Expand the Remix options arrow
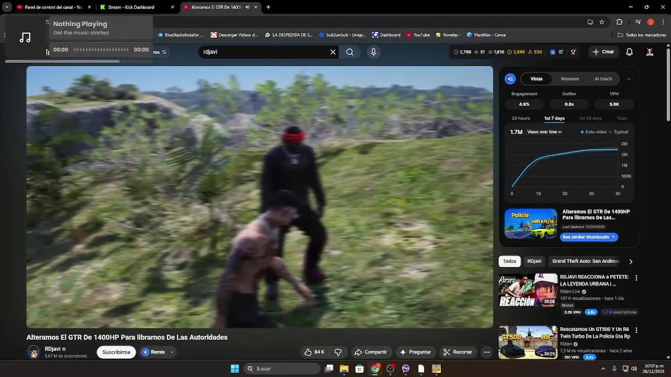This screenshot has height=377, width=671. [x=171, y=352]
